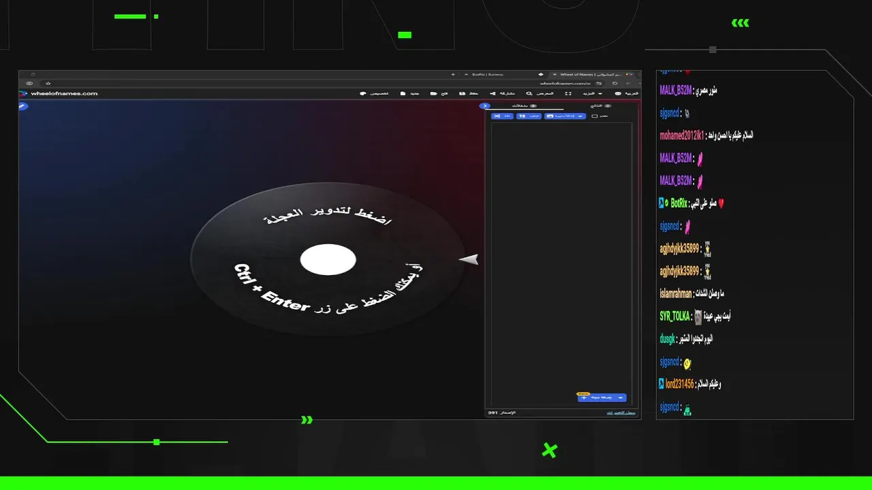Open a saved wheel via folder icon
Image resolution: width=872 pixels, height=490 pixels.
pyautogui.click(x=439, y=93)
